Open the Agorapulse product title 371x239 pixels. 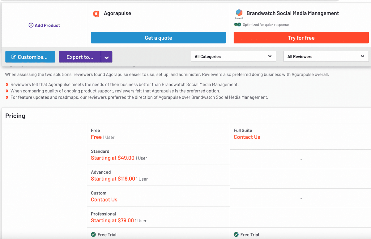(117, 13)
